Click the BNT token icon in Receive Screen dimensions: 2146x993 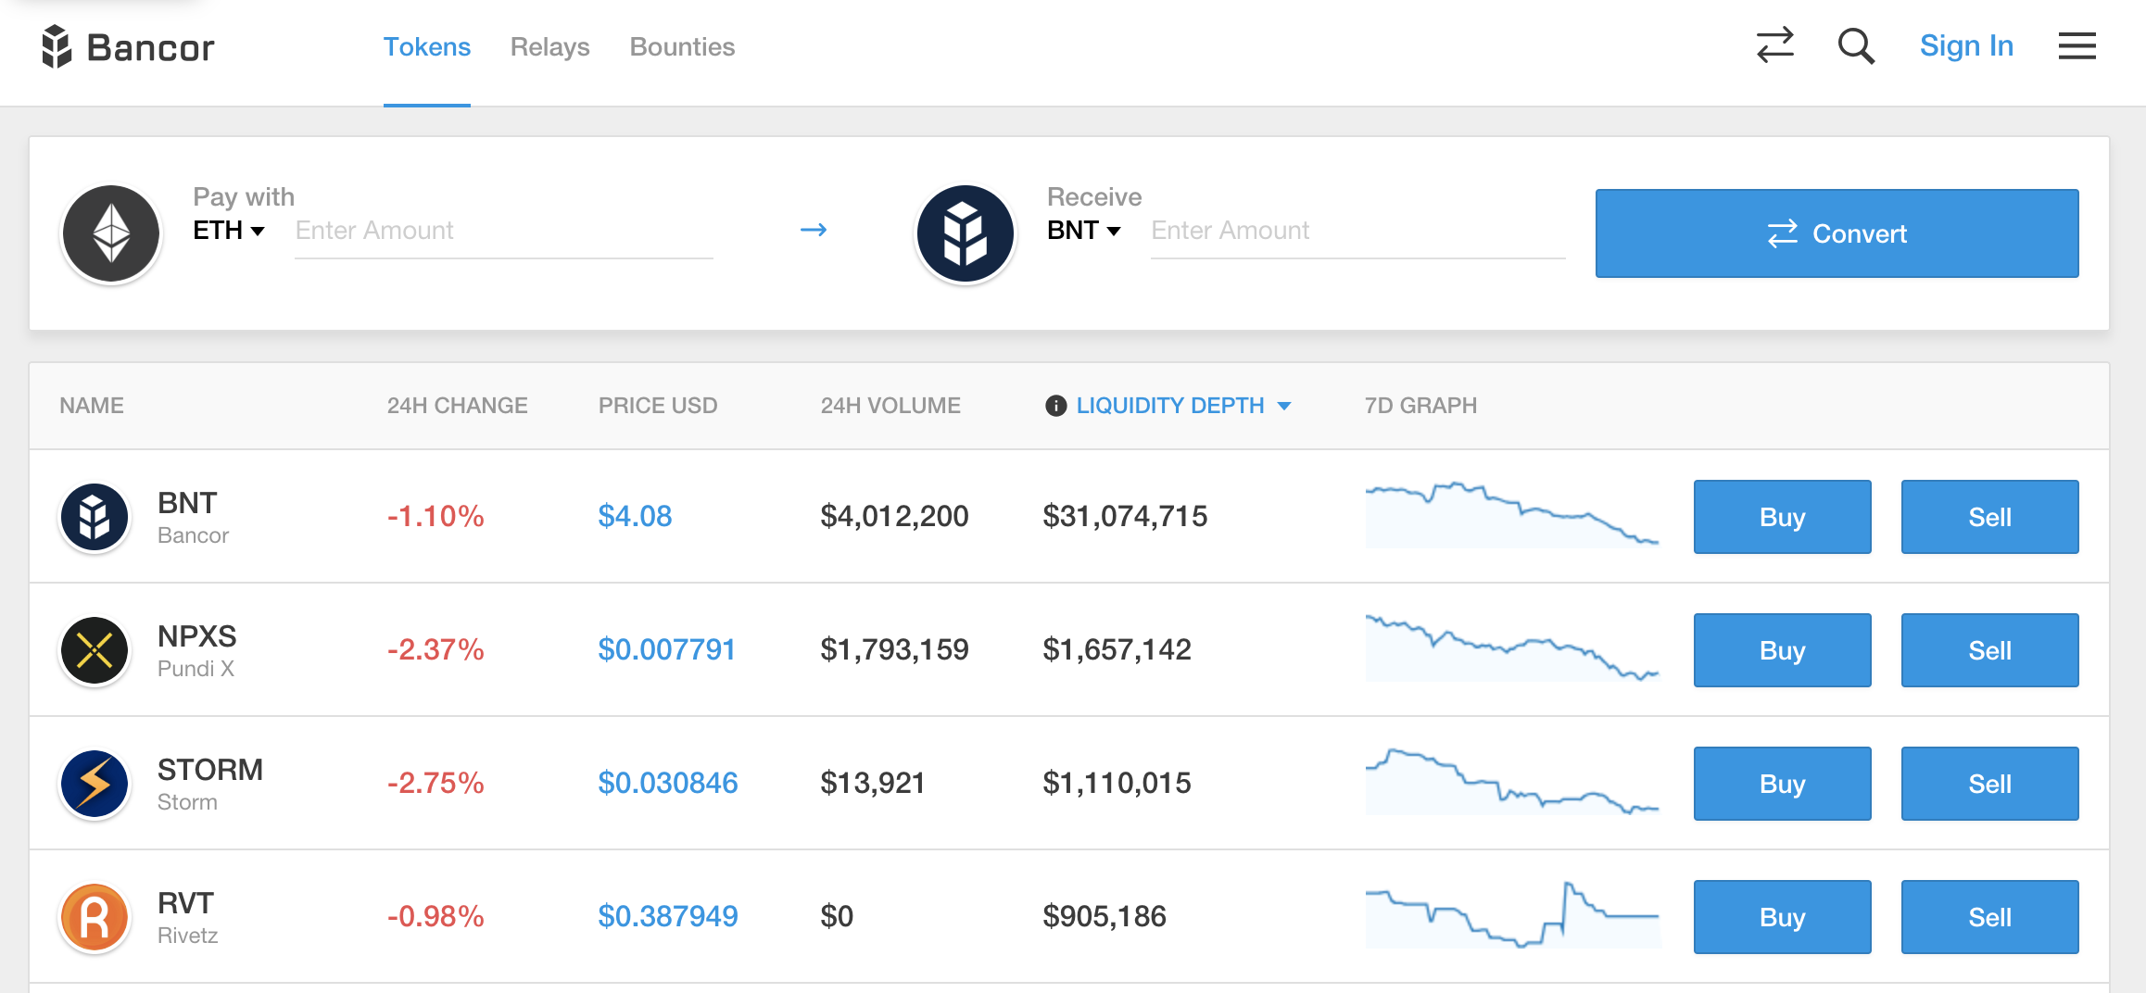[964, 233]
